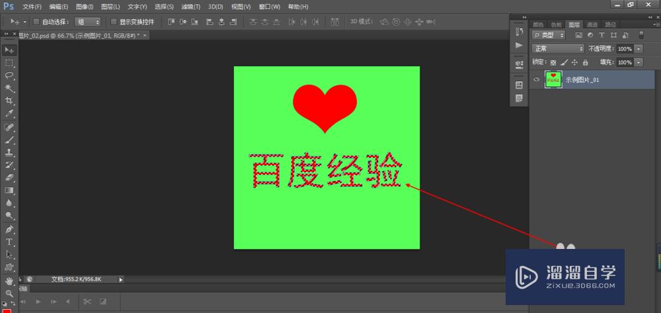Viewport: 661px width, 313px height.
Task: Open the 类型 layer filter dropdown
Action: coord(547,35)
